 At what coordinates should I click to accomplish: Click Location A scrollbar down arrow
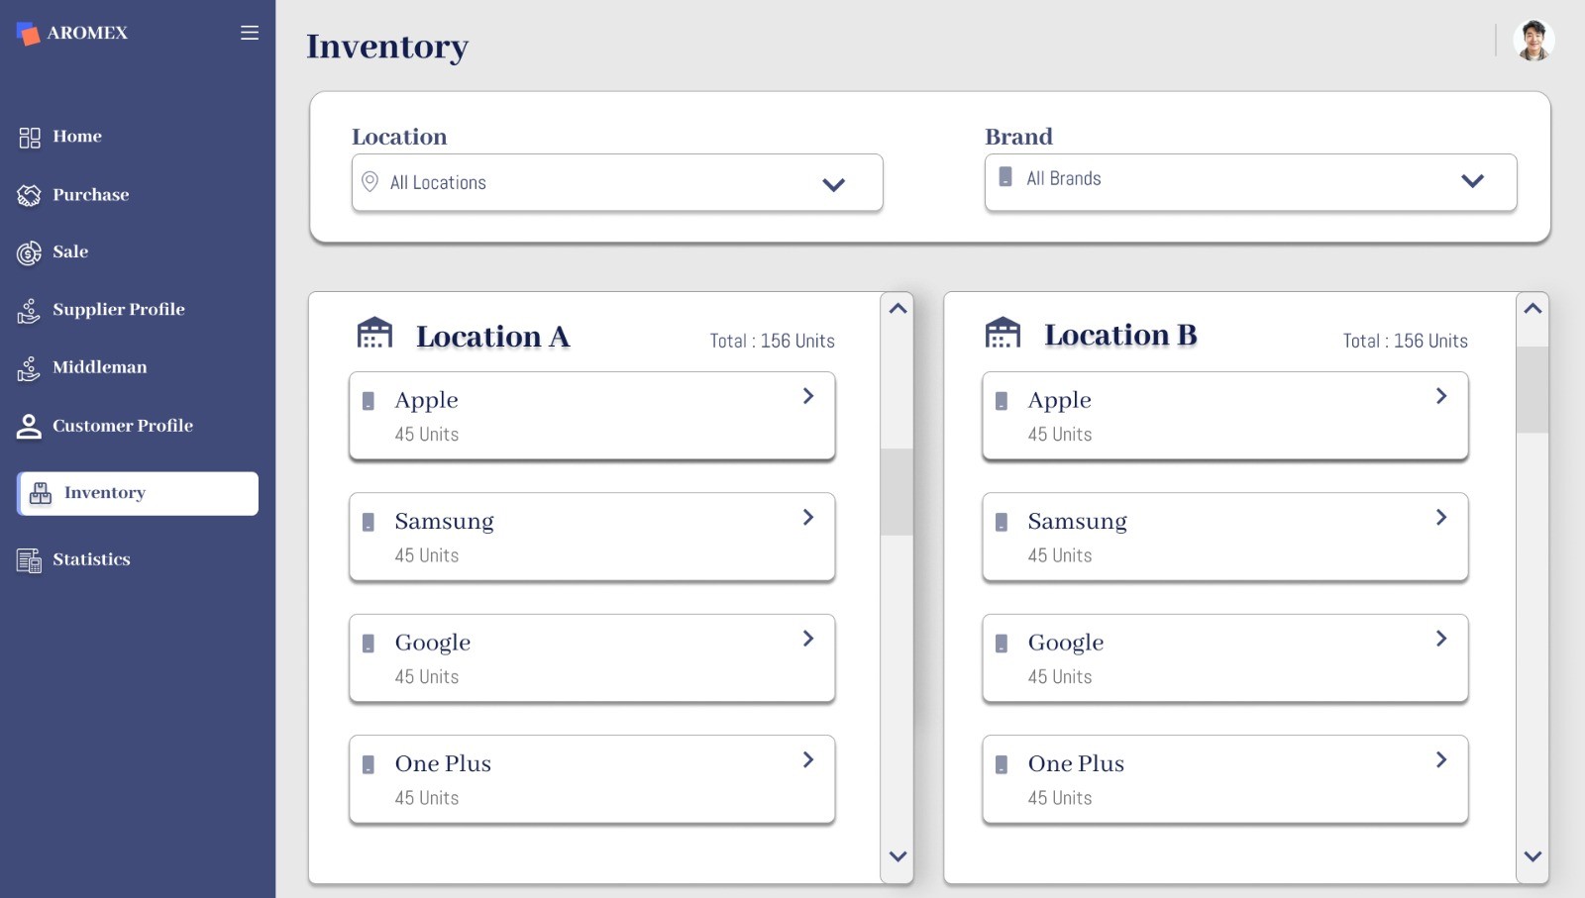898,856
